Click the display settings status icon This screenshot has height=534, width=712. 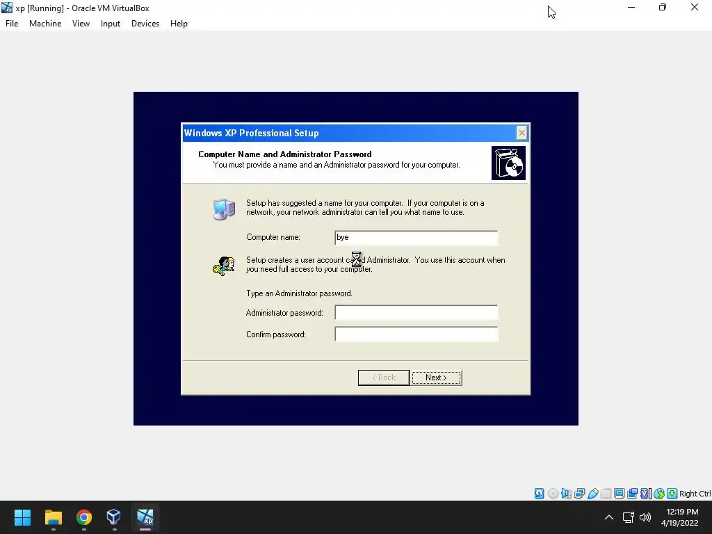[x=619, y=494]
